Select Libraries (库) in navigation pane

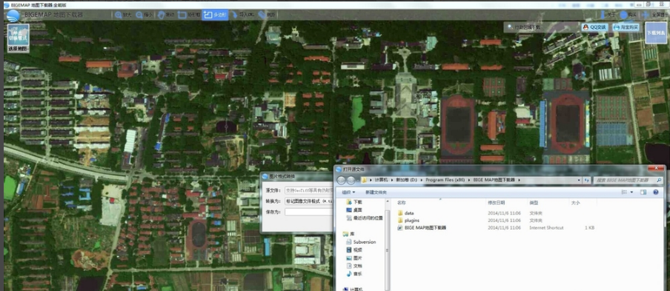point(349,234)
